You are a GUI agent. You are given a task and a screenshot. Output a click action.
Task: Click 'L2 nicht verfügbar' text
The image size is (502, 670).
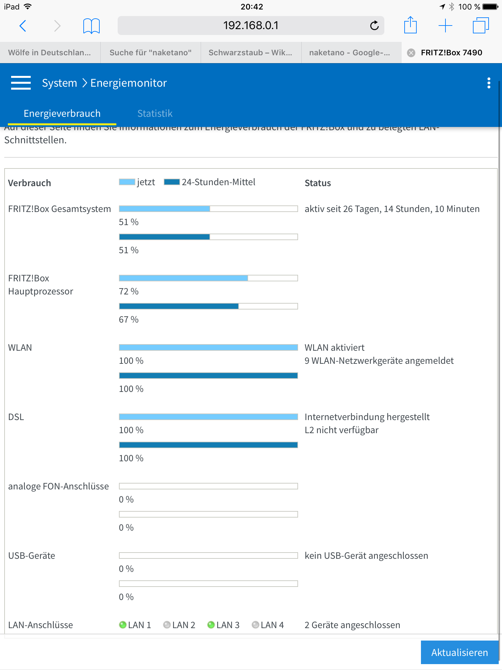342,430
